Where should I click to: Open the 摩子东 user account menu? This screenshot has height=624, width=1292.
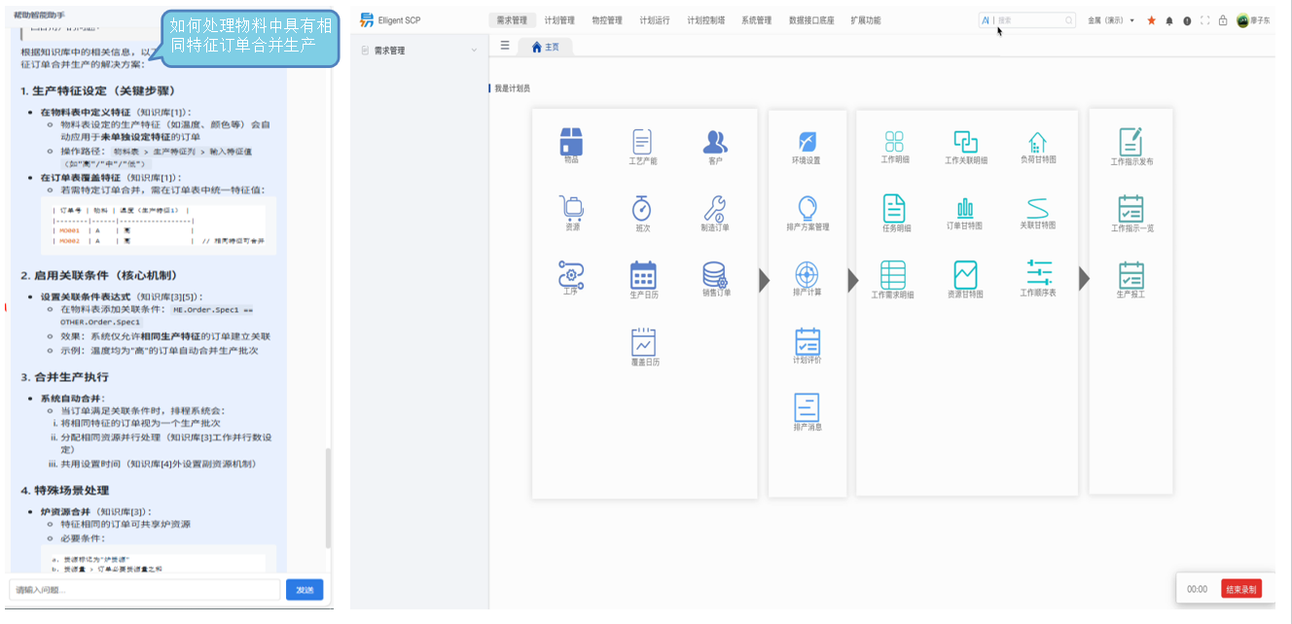[1255, 20]
